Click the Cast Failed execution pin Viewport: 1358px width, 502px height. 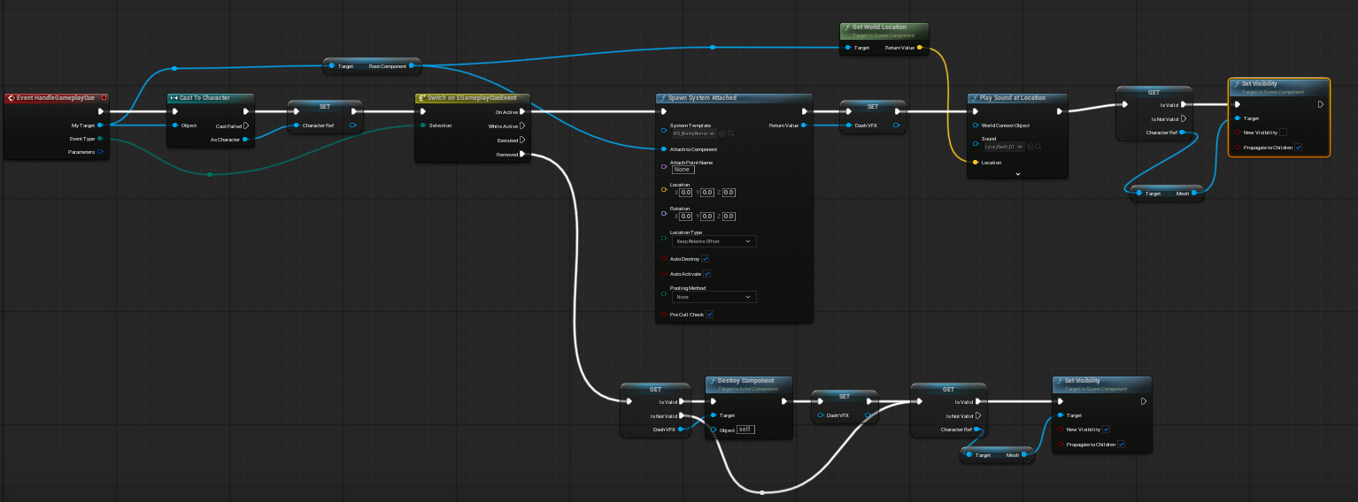point(246,125)
